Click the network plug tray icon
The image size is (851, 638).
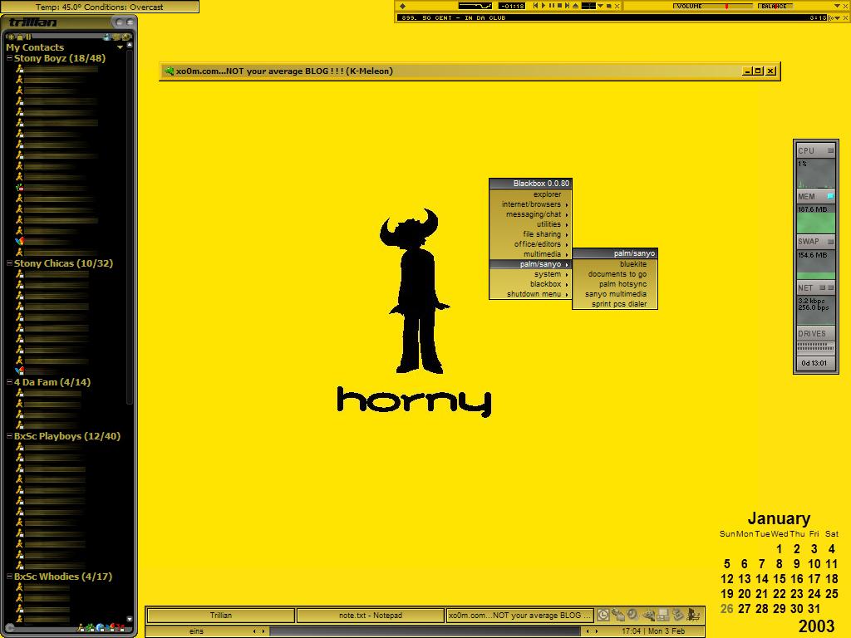(618, 615)
